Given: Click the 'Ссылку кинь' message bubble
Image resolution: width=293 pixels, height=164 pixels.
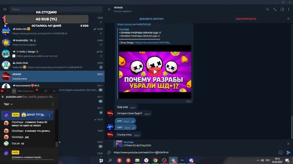Looking at the screenshot, I should (128, 135).
